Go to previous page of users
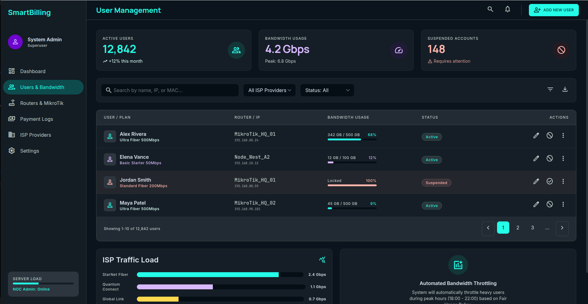This screenshot has height=304, width=588. click(x=488, y=228)
